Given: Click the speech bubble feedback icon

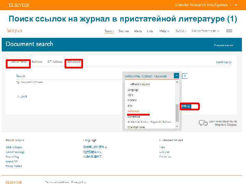Looking at the screenshot, I should [x=203, y=123].
